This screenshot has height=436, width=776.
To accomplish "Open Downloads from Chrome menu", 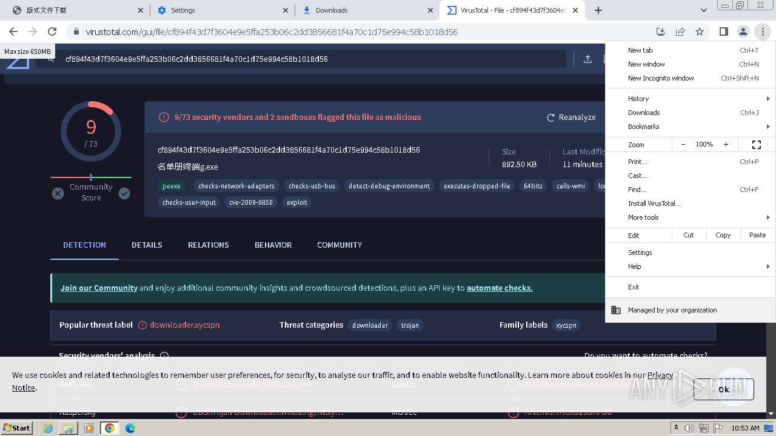I will (x=691, y=113).
